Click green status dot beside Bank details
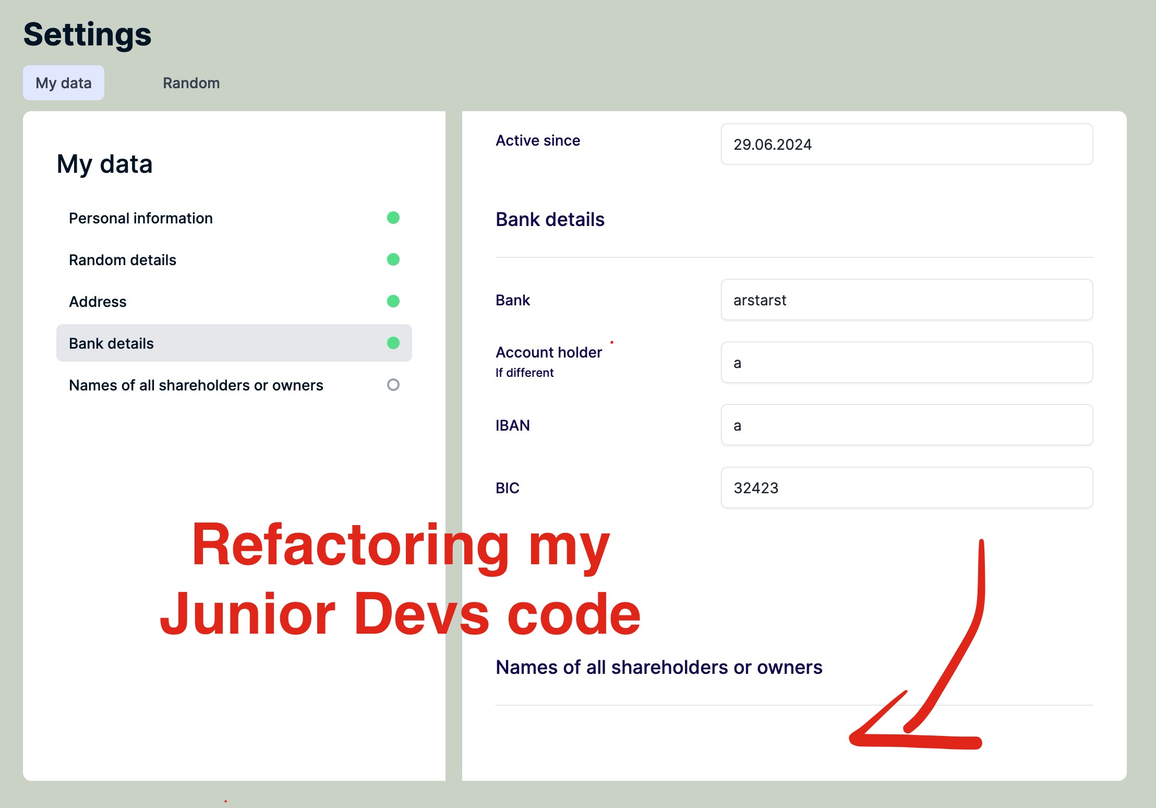The width and height of the screenshot is (1156, 808). click(393, 343)
